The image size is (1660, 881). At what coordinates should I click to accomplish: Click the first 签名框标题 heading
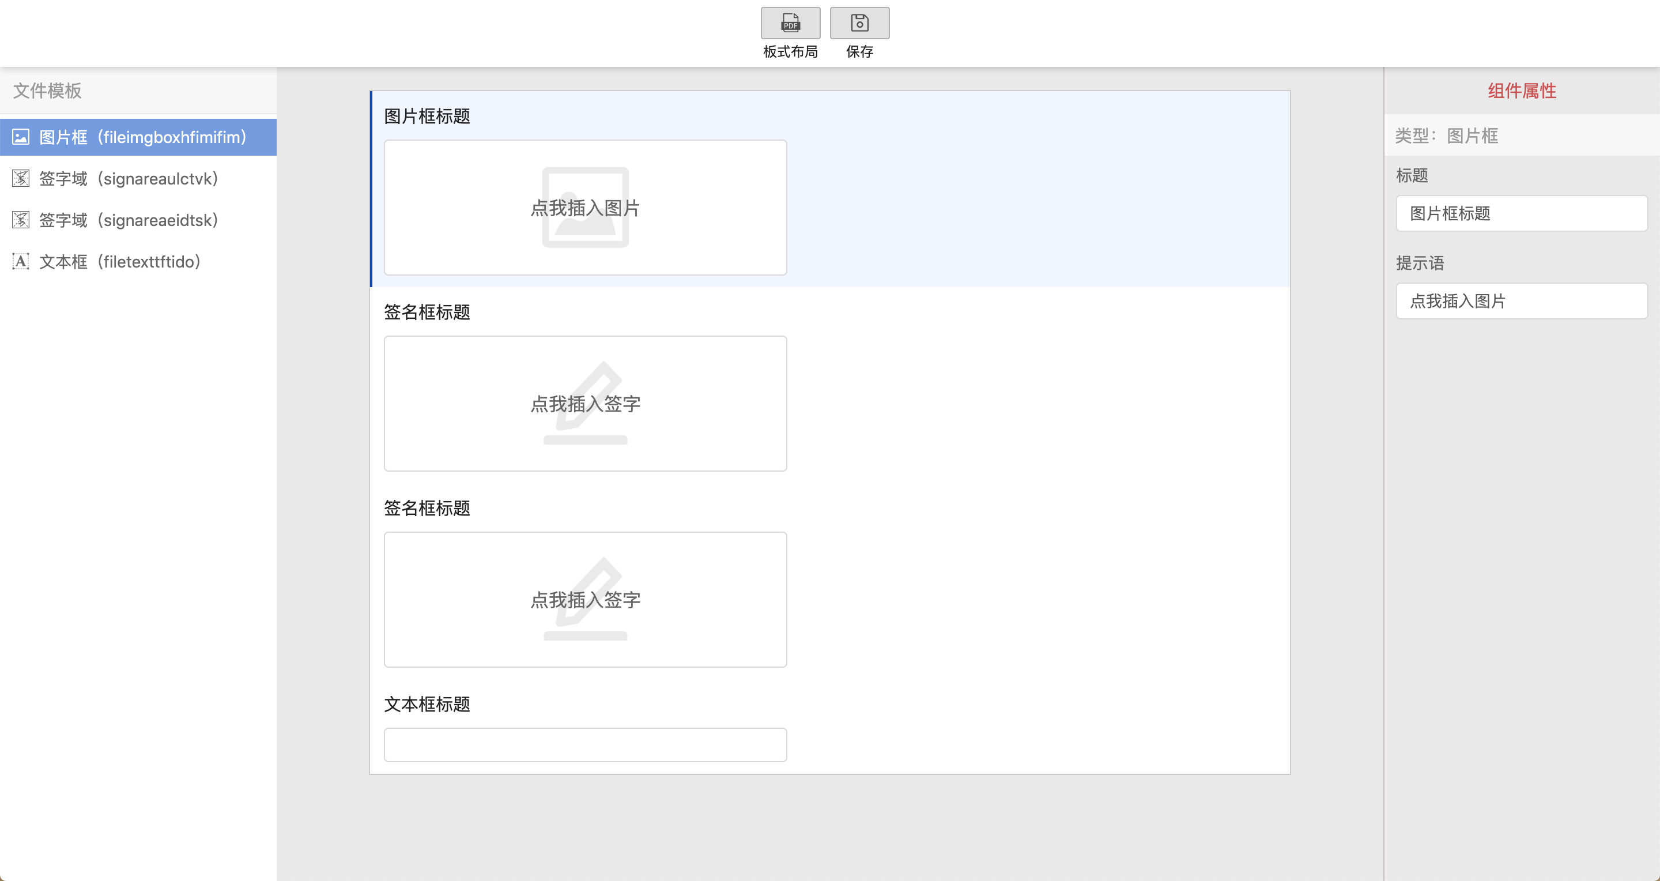tap(427, 313)
